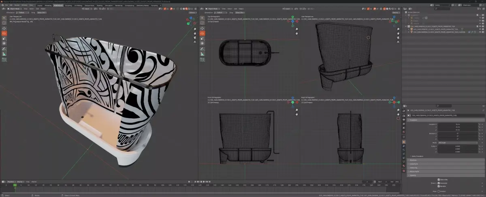This screenshot has width=486, height=197.
Task: Click the navigation gizmo in left viewport
Action: [190, 21]
